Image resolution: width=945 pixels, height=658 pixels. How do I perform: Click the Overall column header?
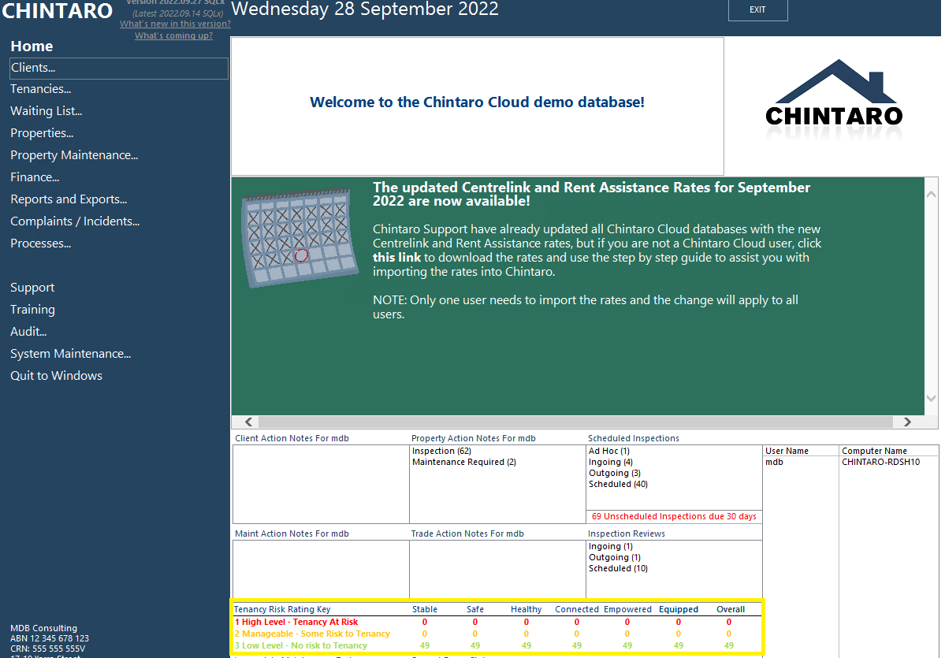731,609
